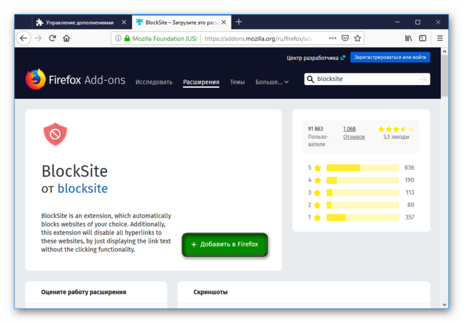Click the page scrollbar up arrow
463x323 pixels.
[x=444, y=51]
